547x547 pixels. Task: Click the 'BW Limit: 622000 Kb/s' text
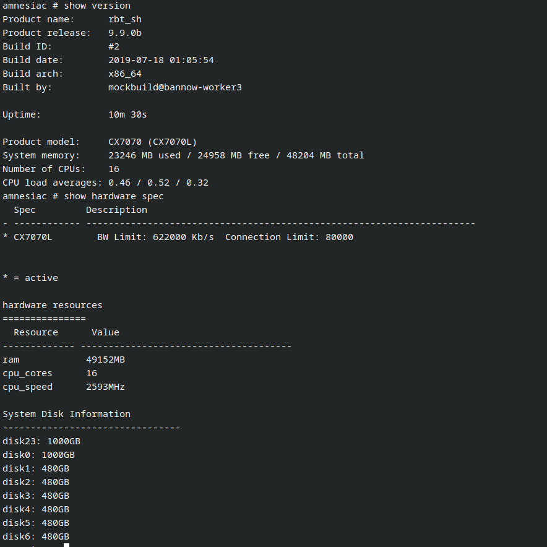coord(155,237)
